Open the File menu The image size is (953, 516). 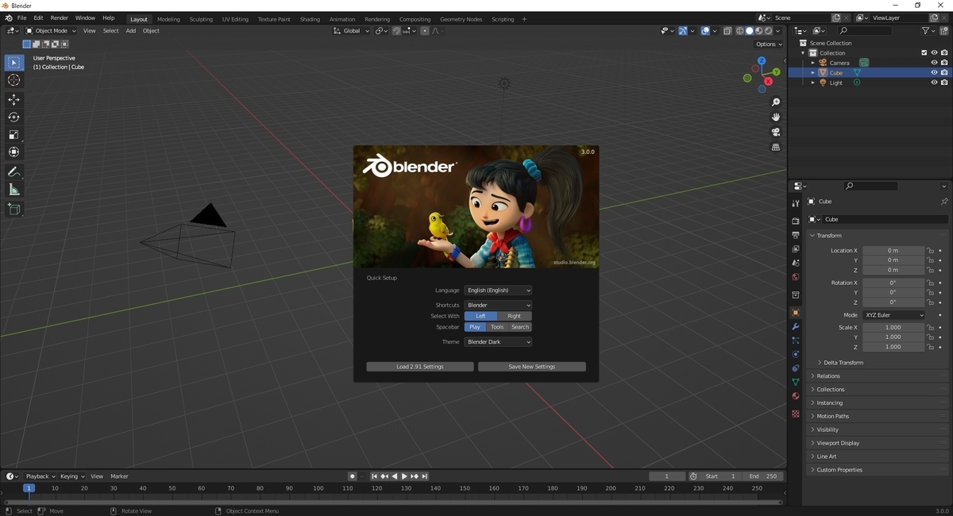(x=21, y=17)
